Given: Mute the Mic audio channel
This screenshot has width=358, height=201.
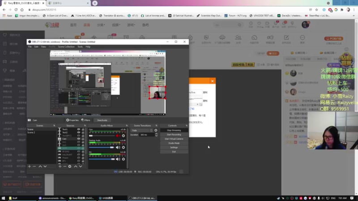Looking at the screenshot, I should coord(118,159).
